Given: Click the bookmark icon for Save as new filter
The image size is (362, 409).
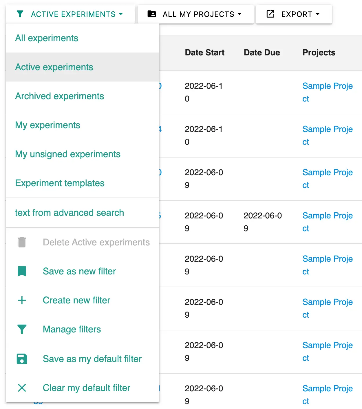Looking at the screenshot, I should point(22,271).
